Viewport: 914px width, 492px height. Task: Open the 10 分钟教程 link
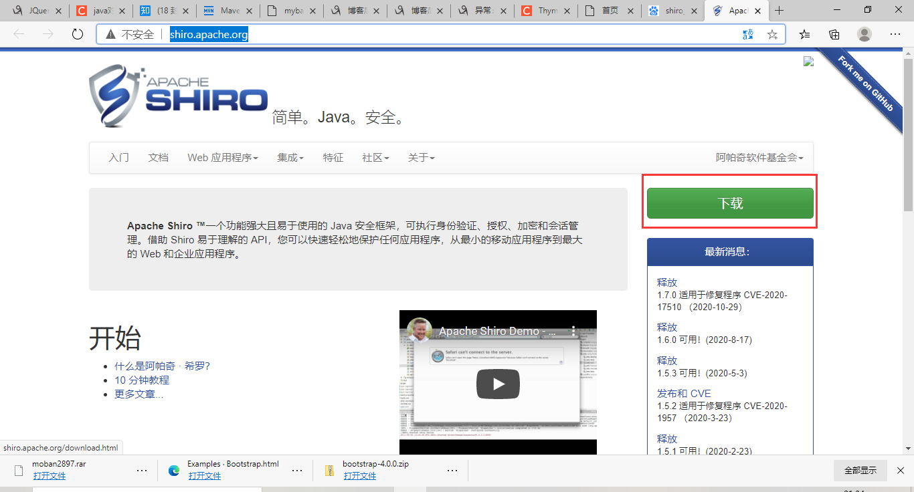click(142, 380)
